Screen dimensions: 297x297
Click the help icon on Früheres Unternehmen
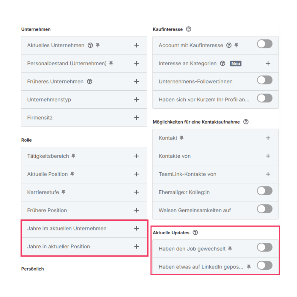pyautogui.click(x=90, y=81)
